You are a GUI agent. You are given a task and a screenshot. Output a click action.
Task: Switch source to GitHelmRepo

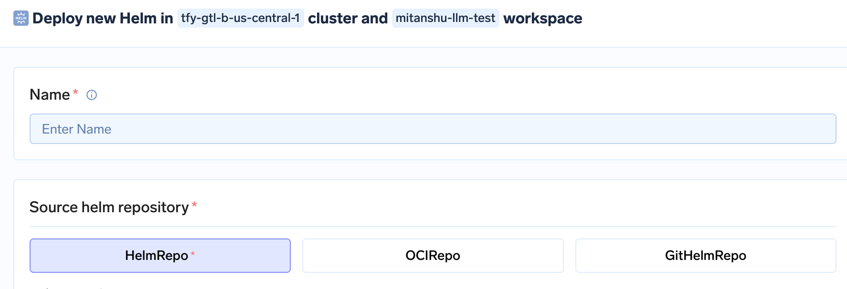pyautogui.click(x=706, y=256)
